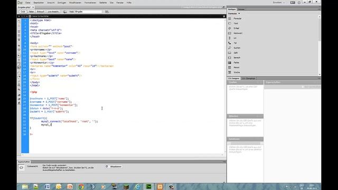
Task: Open the Einfügen panel options menu
Action: click(319, 9)
